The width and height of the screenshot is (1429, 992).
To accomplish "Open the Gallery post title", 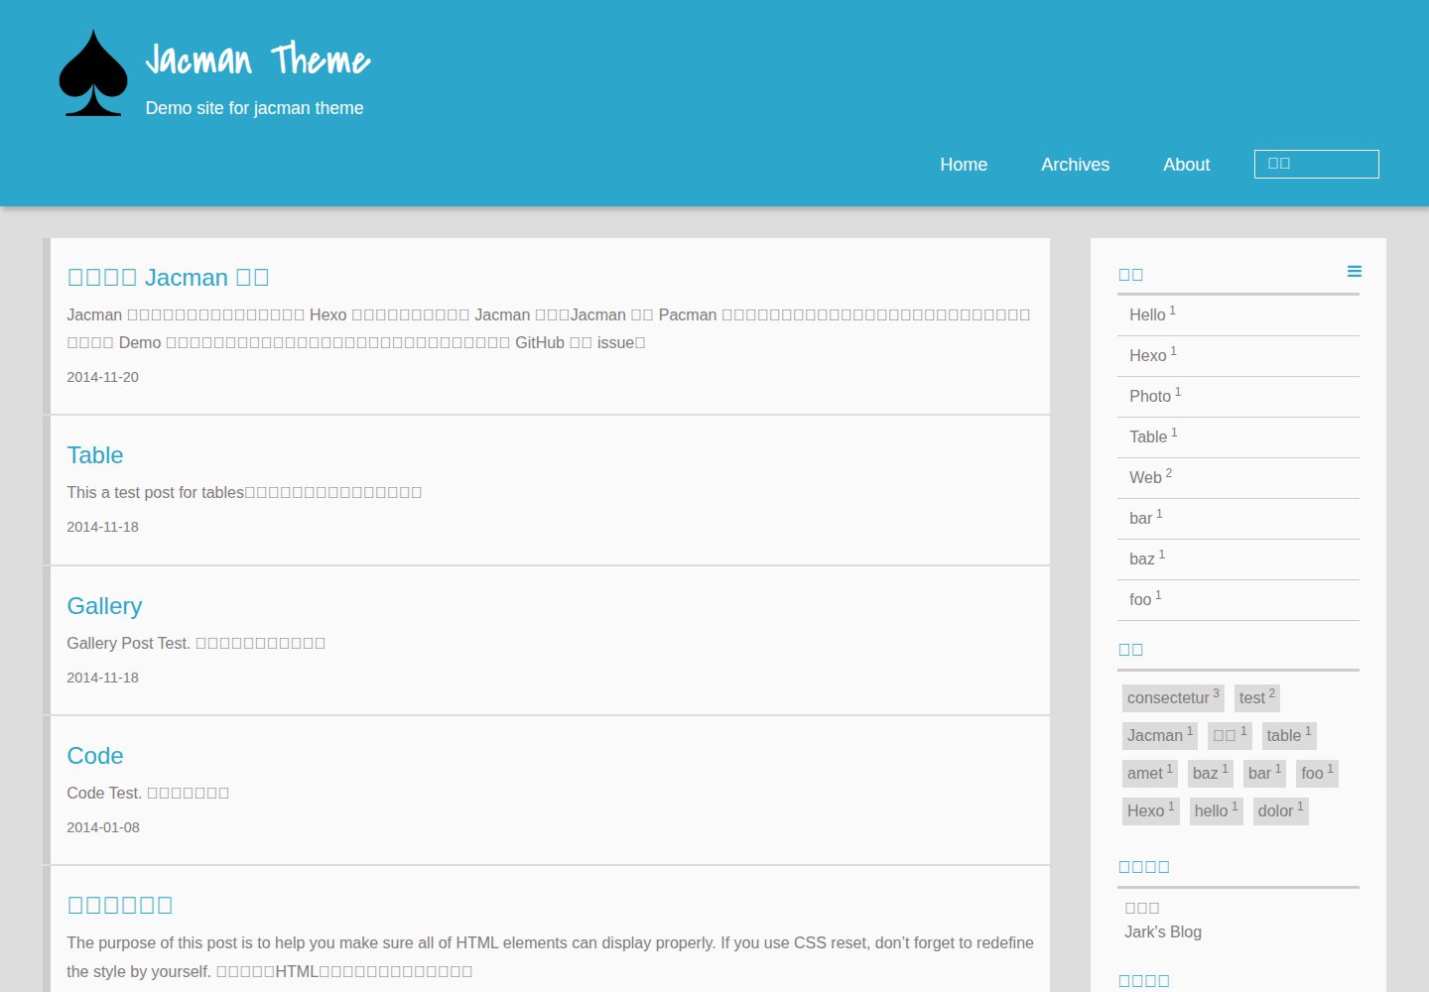I will [104, 606].
